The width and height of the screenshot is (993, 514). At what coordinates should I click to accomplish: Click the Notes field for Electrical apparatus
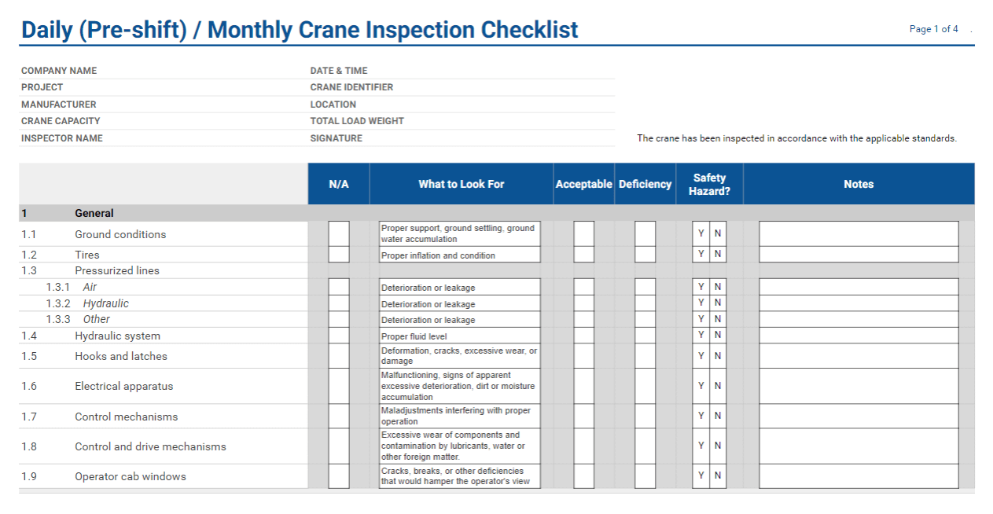tap(859, 386)
